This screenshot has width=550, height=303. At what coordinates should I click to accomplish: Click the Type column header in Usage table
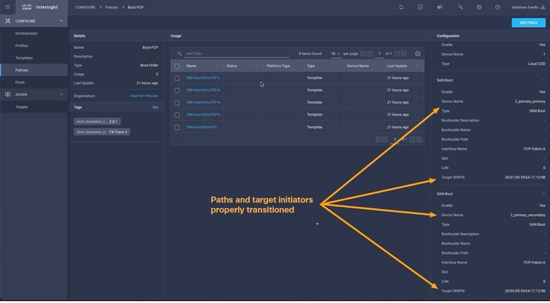[x=311, y=66]
